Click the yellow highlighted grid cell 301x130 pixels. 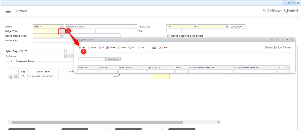(160, 76)
